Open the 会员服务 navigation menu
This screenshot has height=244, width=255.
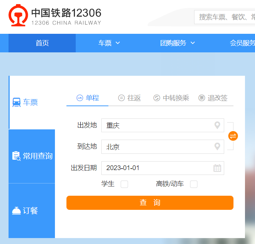click(242, 43)
